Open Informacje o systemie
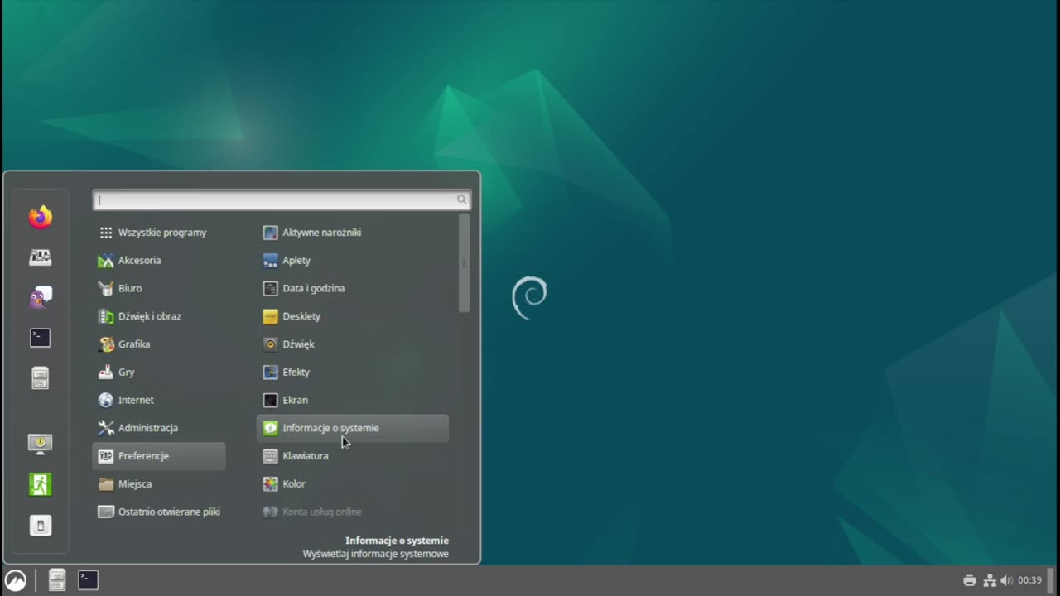The image size is (1060, 596). click(353, 428)
